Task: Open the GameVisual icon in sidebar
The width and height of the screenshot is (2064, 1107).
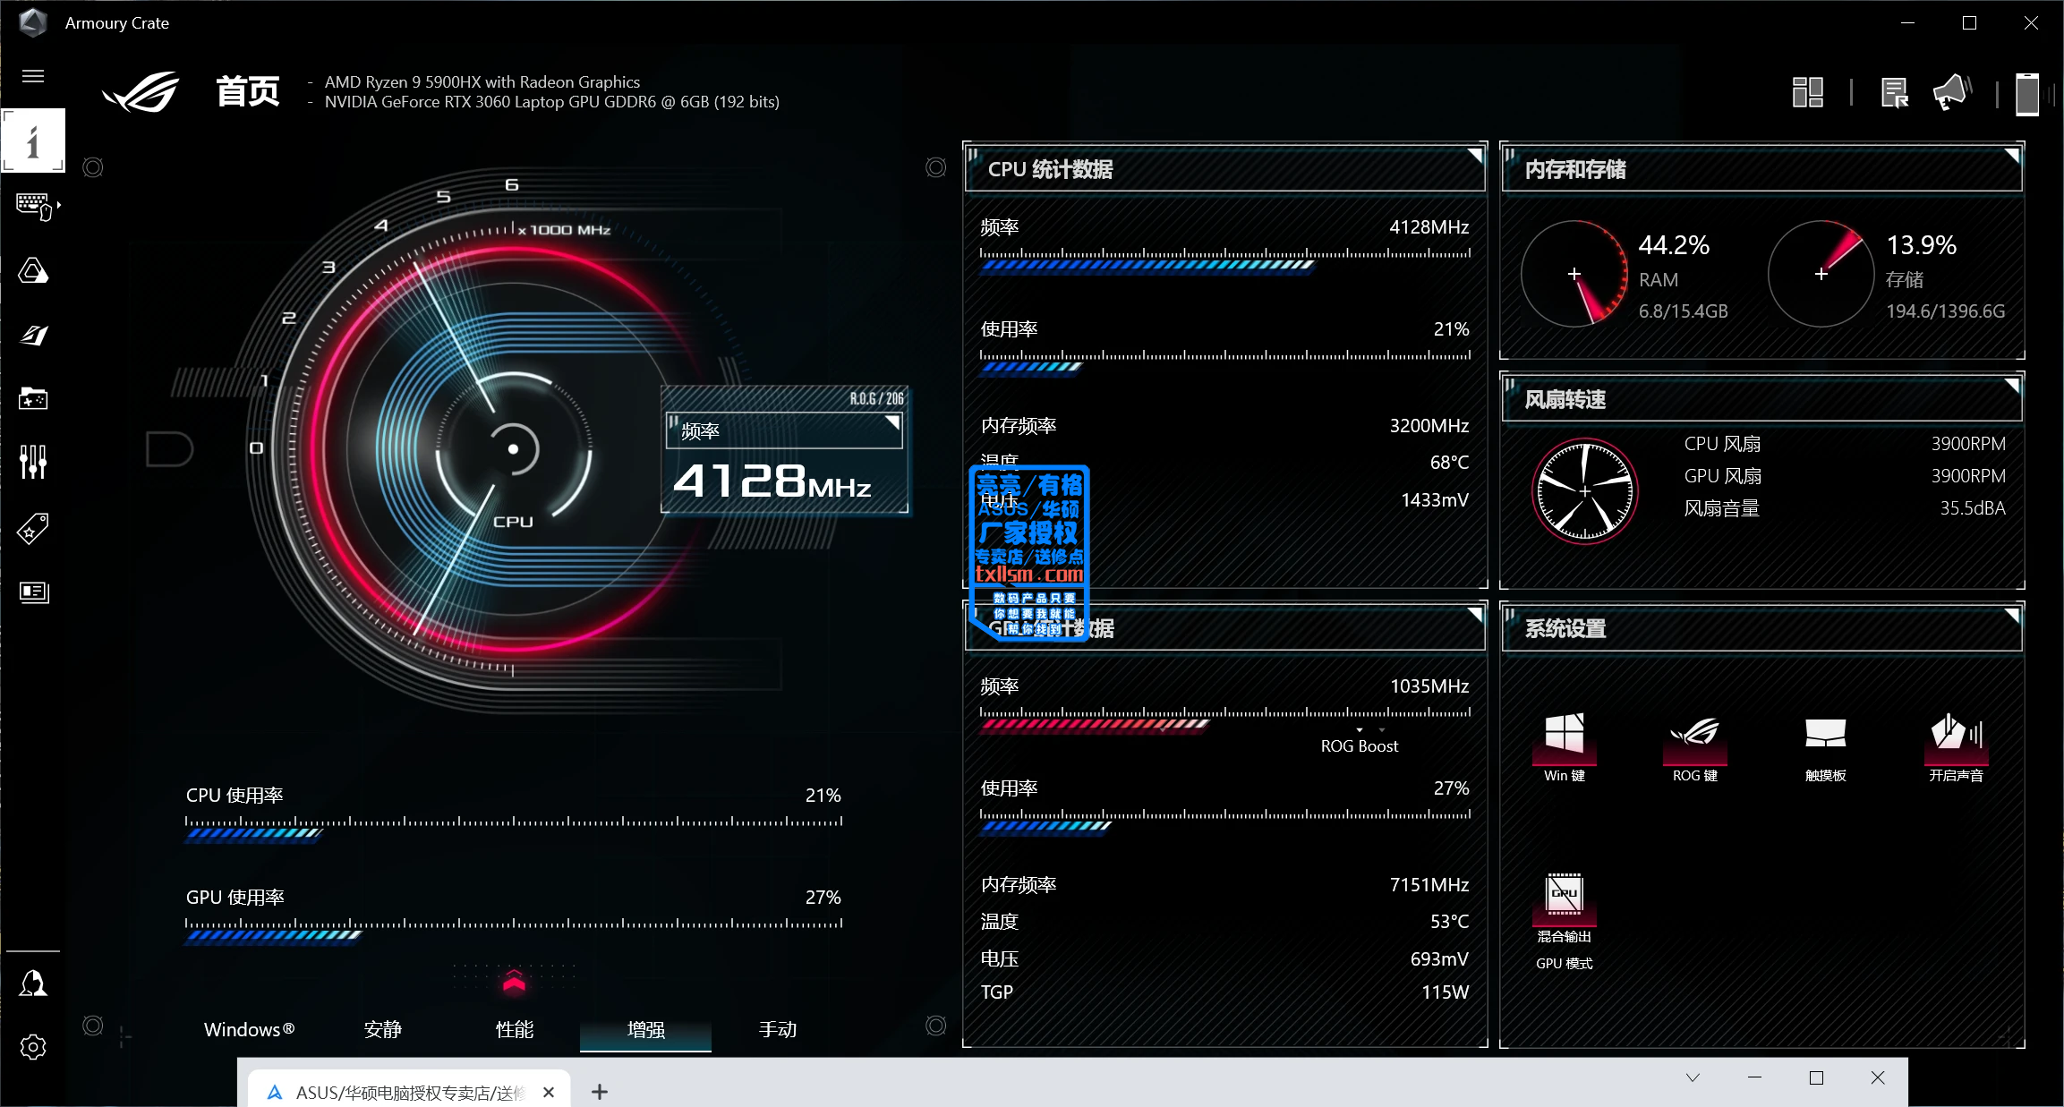Action: point(33,335)
